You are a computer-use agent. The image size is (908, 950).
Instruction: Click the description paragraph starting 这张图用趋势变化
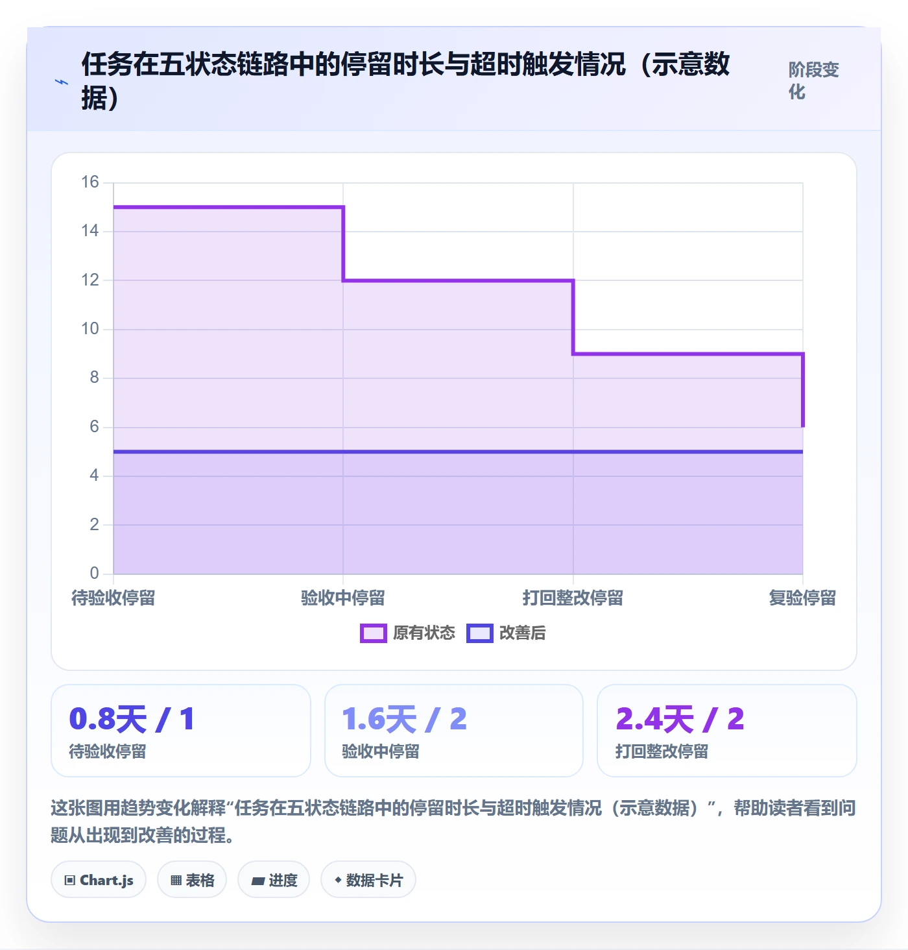pos(453,822)
